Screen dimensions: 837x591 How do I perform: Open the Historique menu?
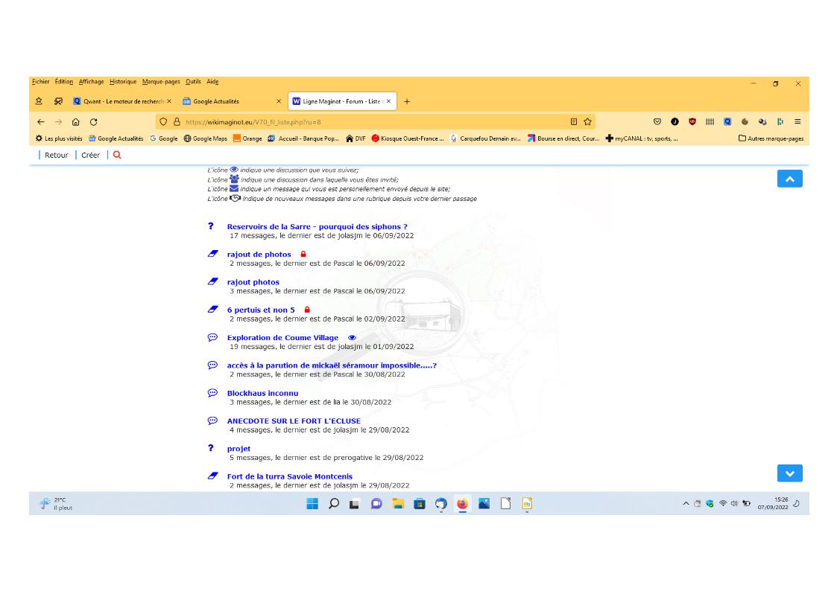pos(123,82)
